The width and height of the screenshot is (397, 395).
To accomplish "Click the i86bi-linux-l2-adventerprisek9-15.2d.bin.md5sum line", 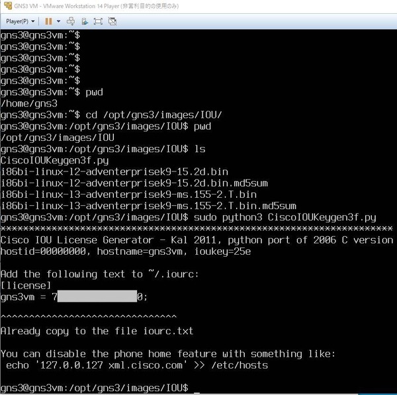I will (134, 183).
